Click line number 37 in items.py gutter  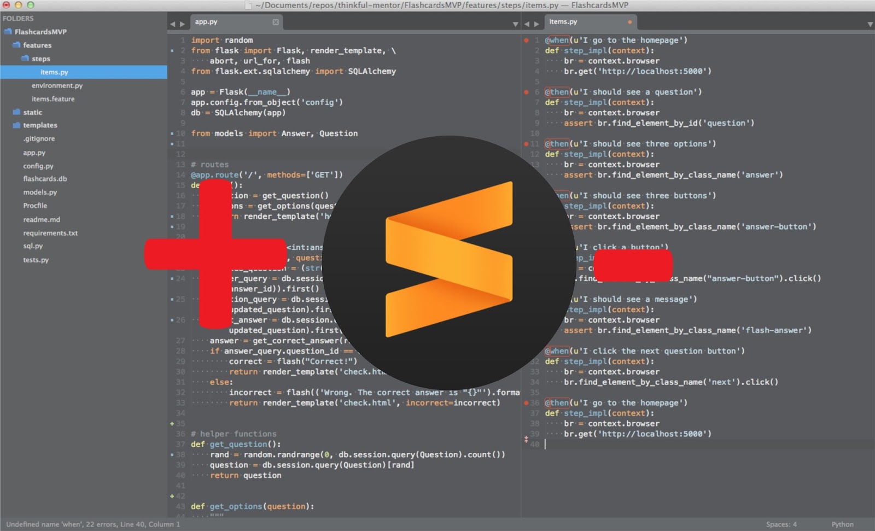tap(535, 413)
